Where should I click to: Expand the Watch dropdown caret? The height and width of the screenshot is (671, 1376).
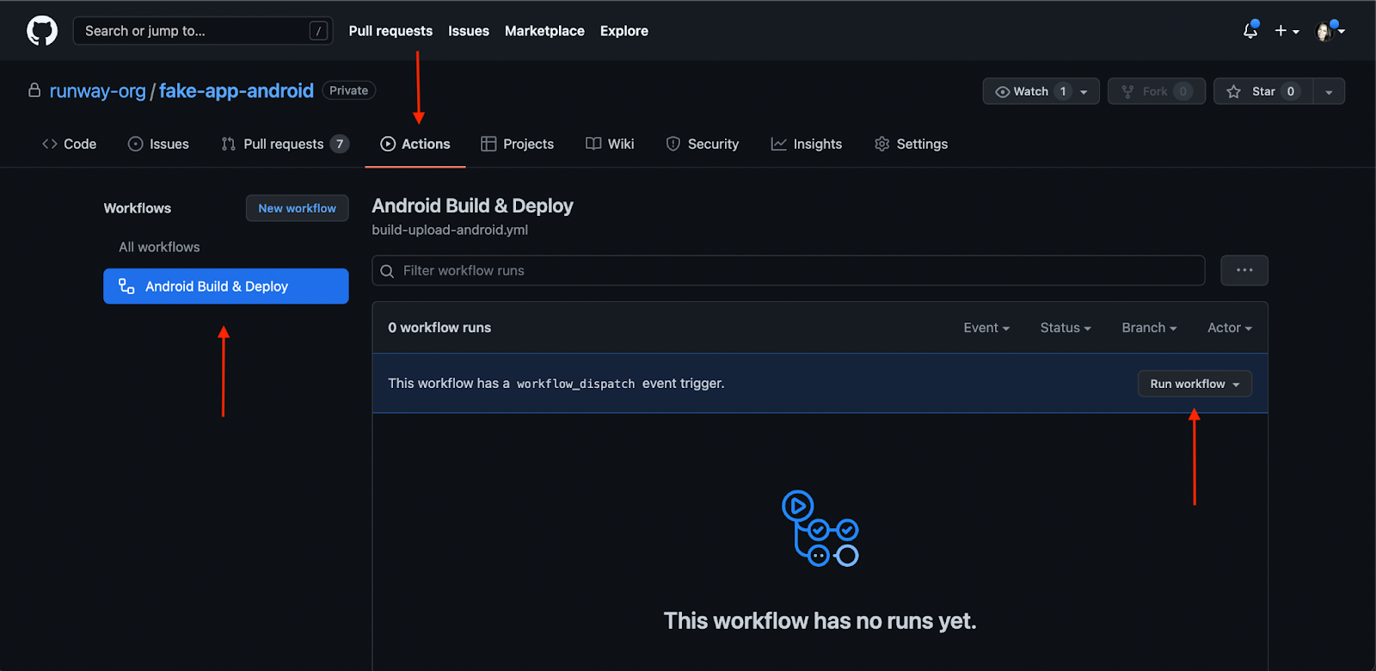tap(1084, 91)
